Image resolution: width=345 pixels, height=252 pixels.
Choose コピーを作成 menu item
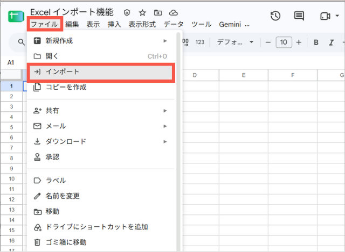tap(101, 87)
